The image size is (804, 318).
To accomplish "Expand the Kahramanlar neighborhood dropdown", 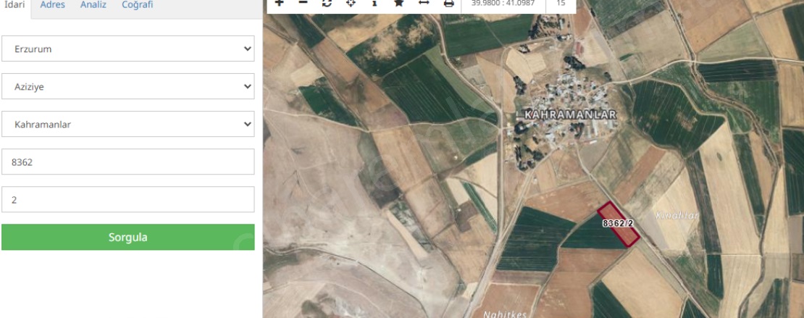I will click(x=127, y=124).
